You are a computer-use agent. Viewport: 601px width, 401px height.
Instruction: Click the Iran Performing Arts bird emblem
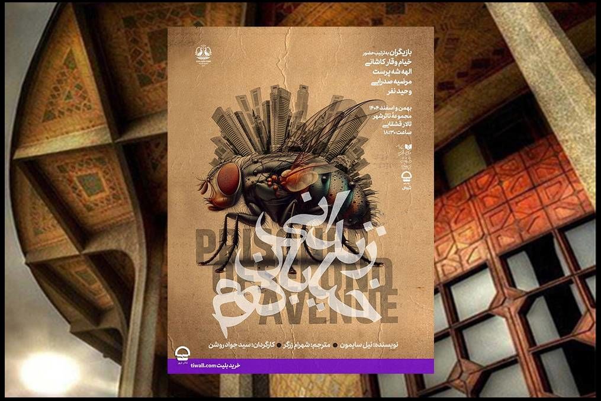pos(203,52)
